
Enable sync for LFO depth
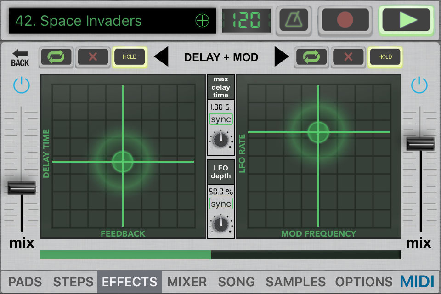(x=221, y=204)
